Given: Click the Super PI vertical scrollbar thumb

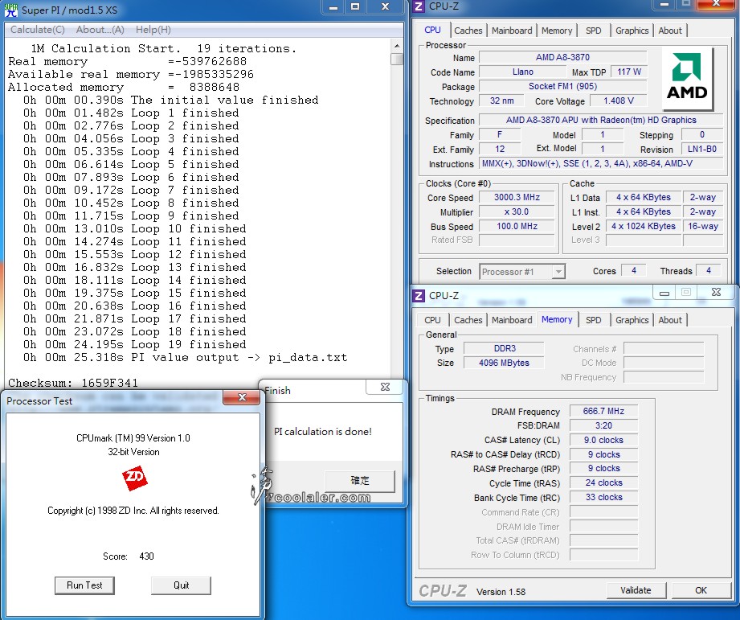Looking at the screenshot, I should click(x=397, y=59).
